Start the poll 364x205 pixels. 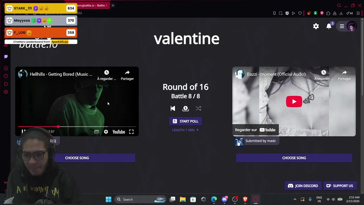[x=185, y=121]
